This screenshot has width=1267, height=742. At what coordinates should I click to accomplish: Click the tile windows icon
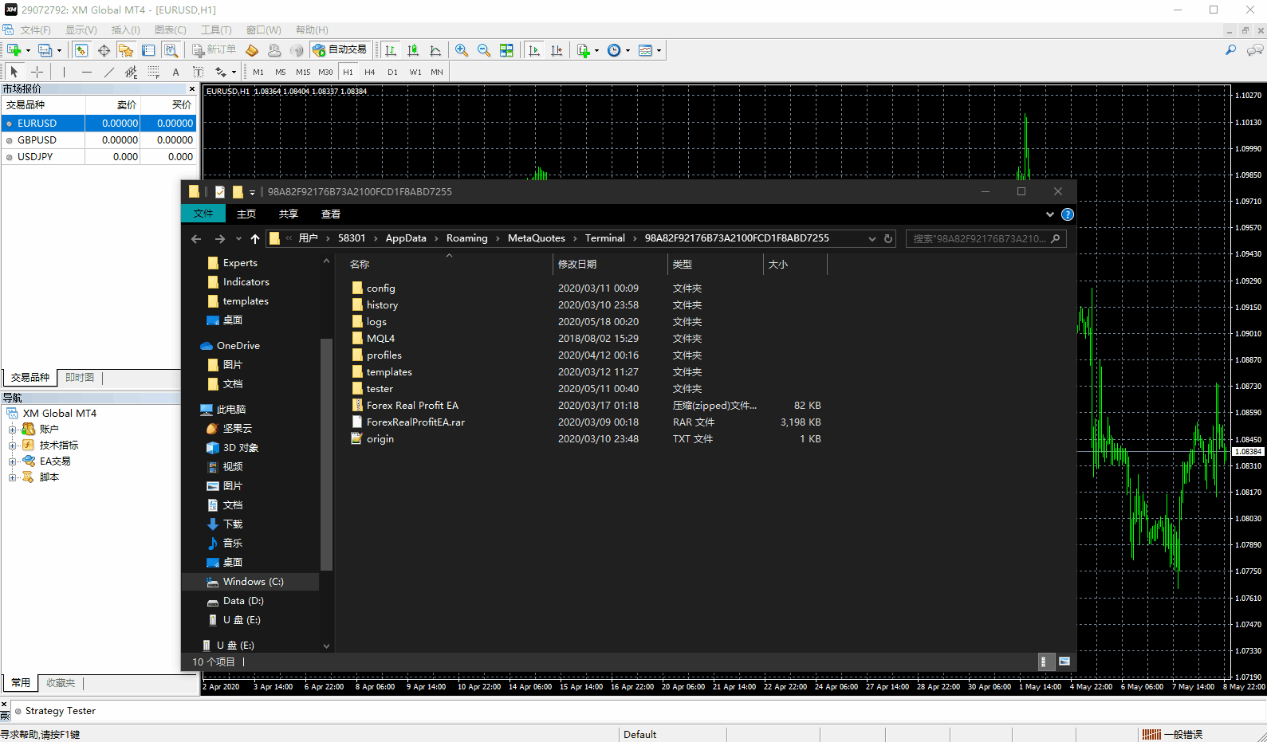point(506,50)
